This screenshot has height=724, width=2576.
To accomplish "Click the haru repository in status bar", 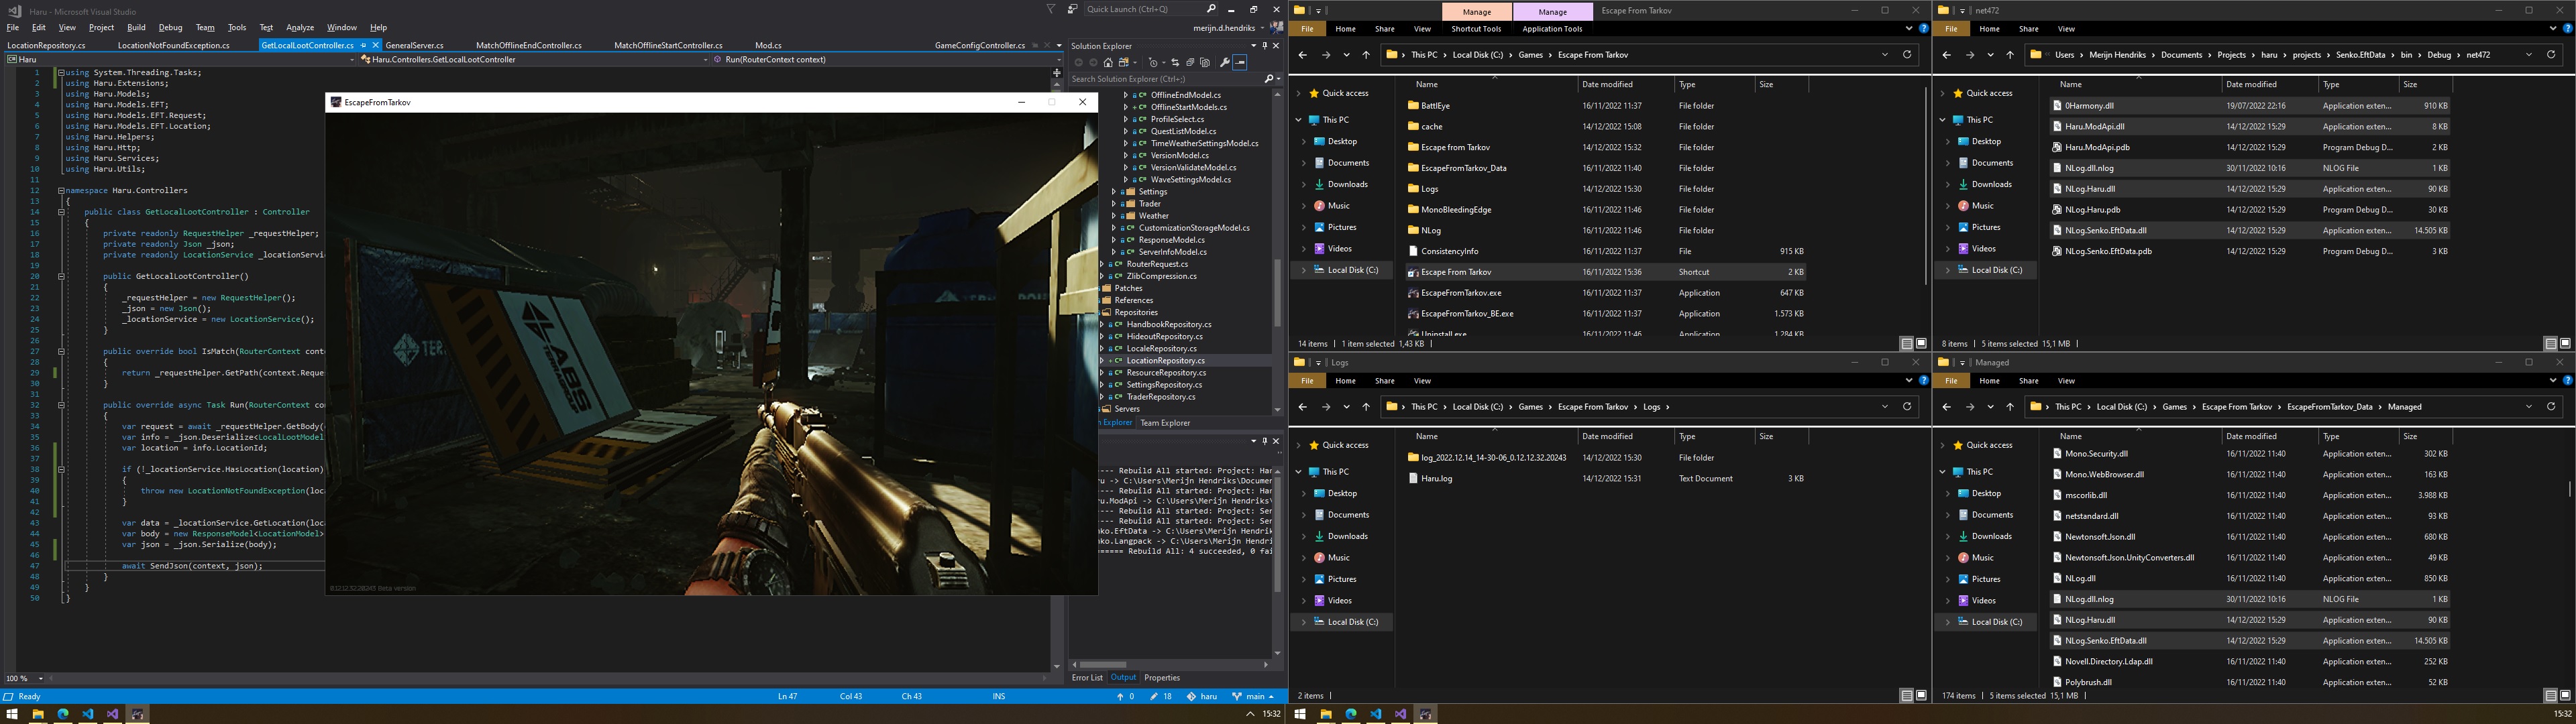I will tap(1202, 697).
